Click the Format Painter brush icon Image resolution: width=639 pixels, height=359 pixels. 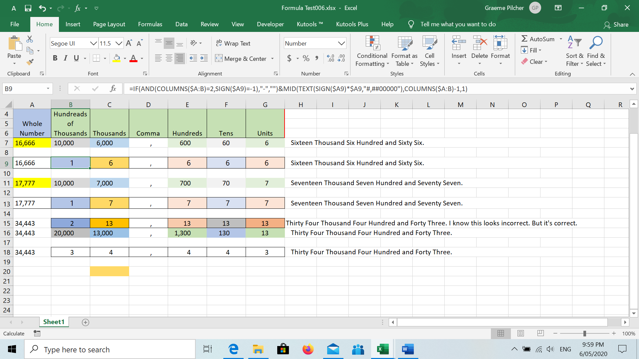pos(30,62)
